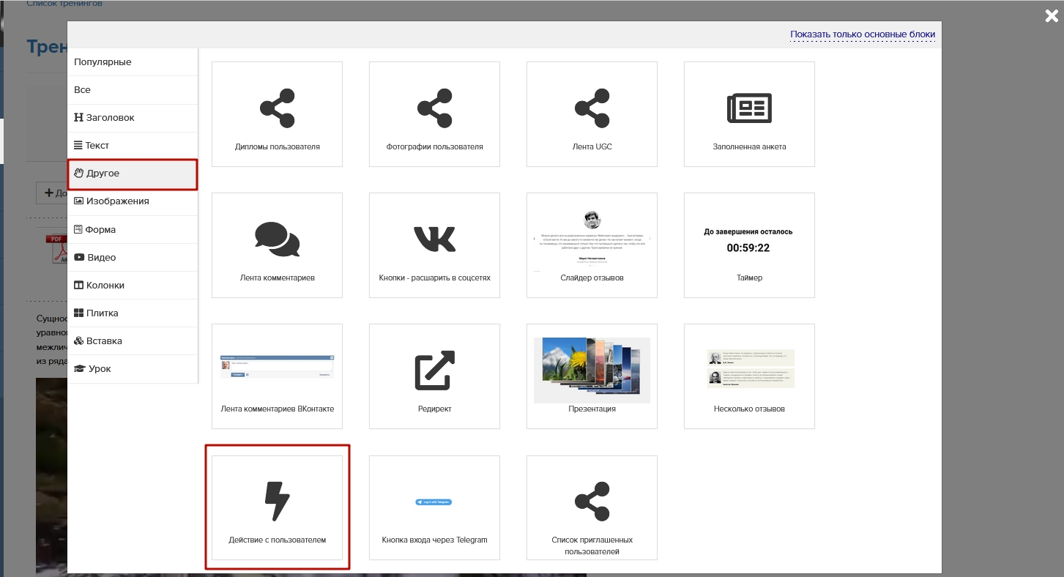The width and height of the screenshot is (1064, 577).
Task: Pick the Несколько отзывов block
Action: click(749, 376)
